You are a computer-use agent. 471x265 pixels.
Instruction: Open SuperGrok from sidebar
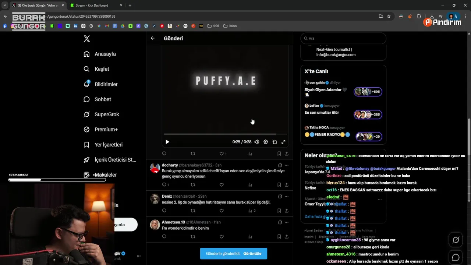pyautogui.click(x=101, y=114)
